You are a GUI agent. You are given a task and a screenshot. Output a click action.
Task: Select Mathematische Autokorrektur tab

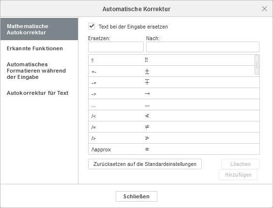39,29
